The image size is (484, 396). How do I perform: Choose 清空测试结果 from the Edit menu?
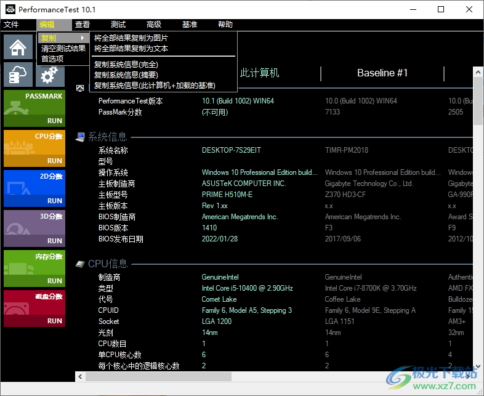pos(63,49)
